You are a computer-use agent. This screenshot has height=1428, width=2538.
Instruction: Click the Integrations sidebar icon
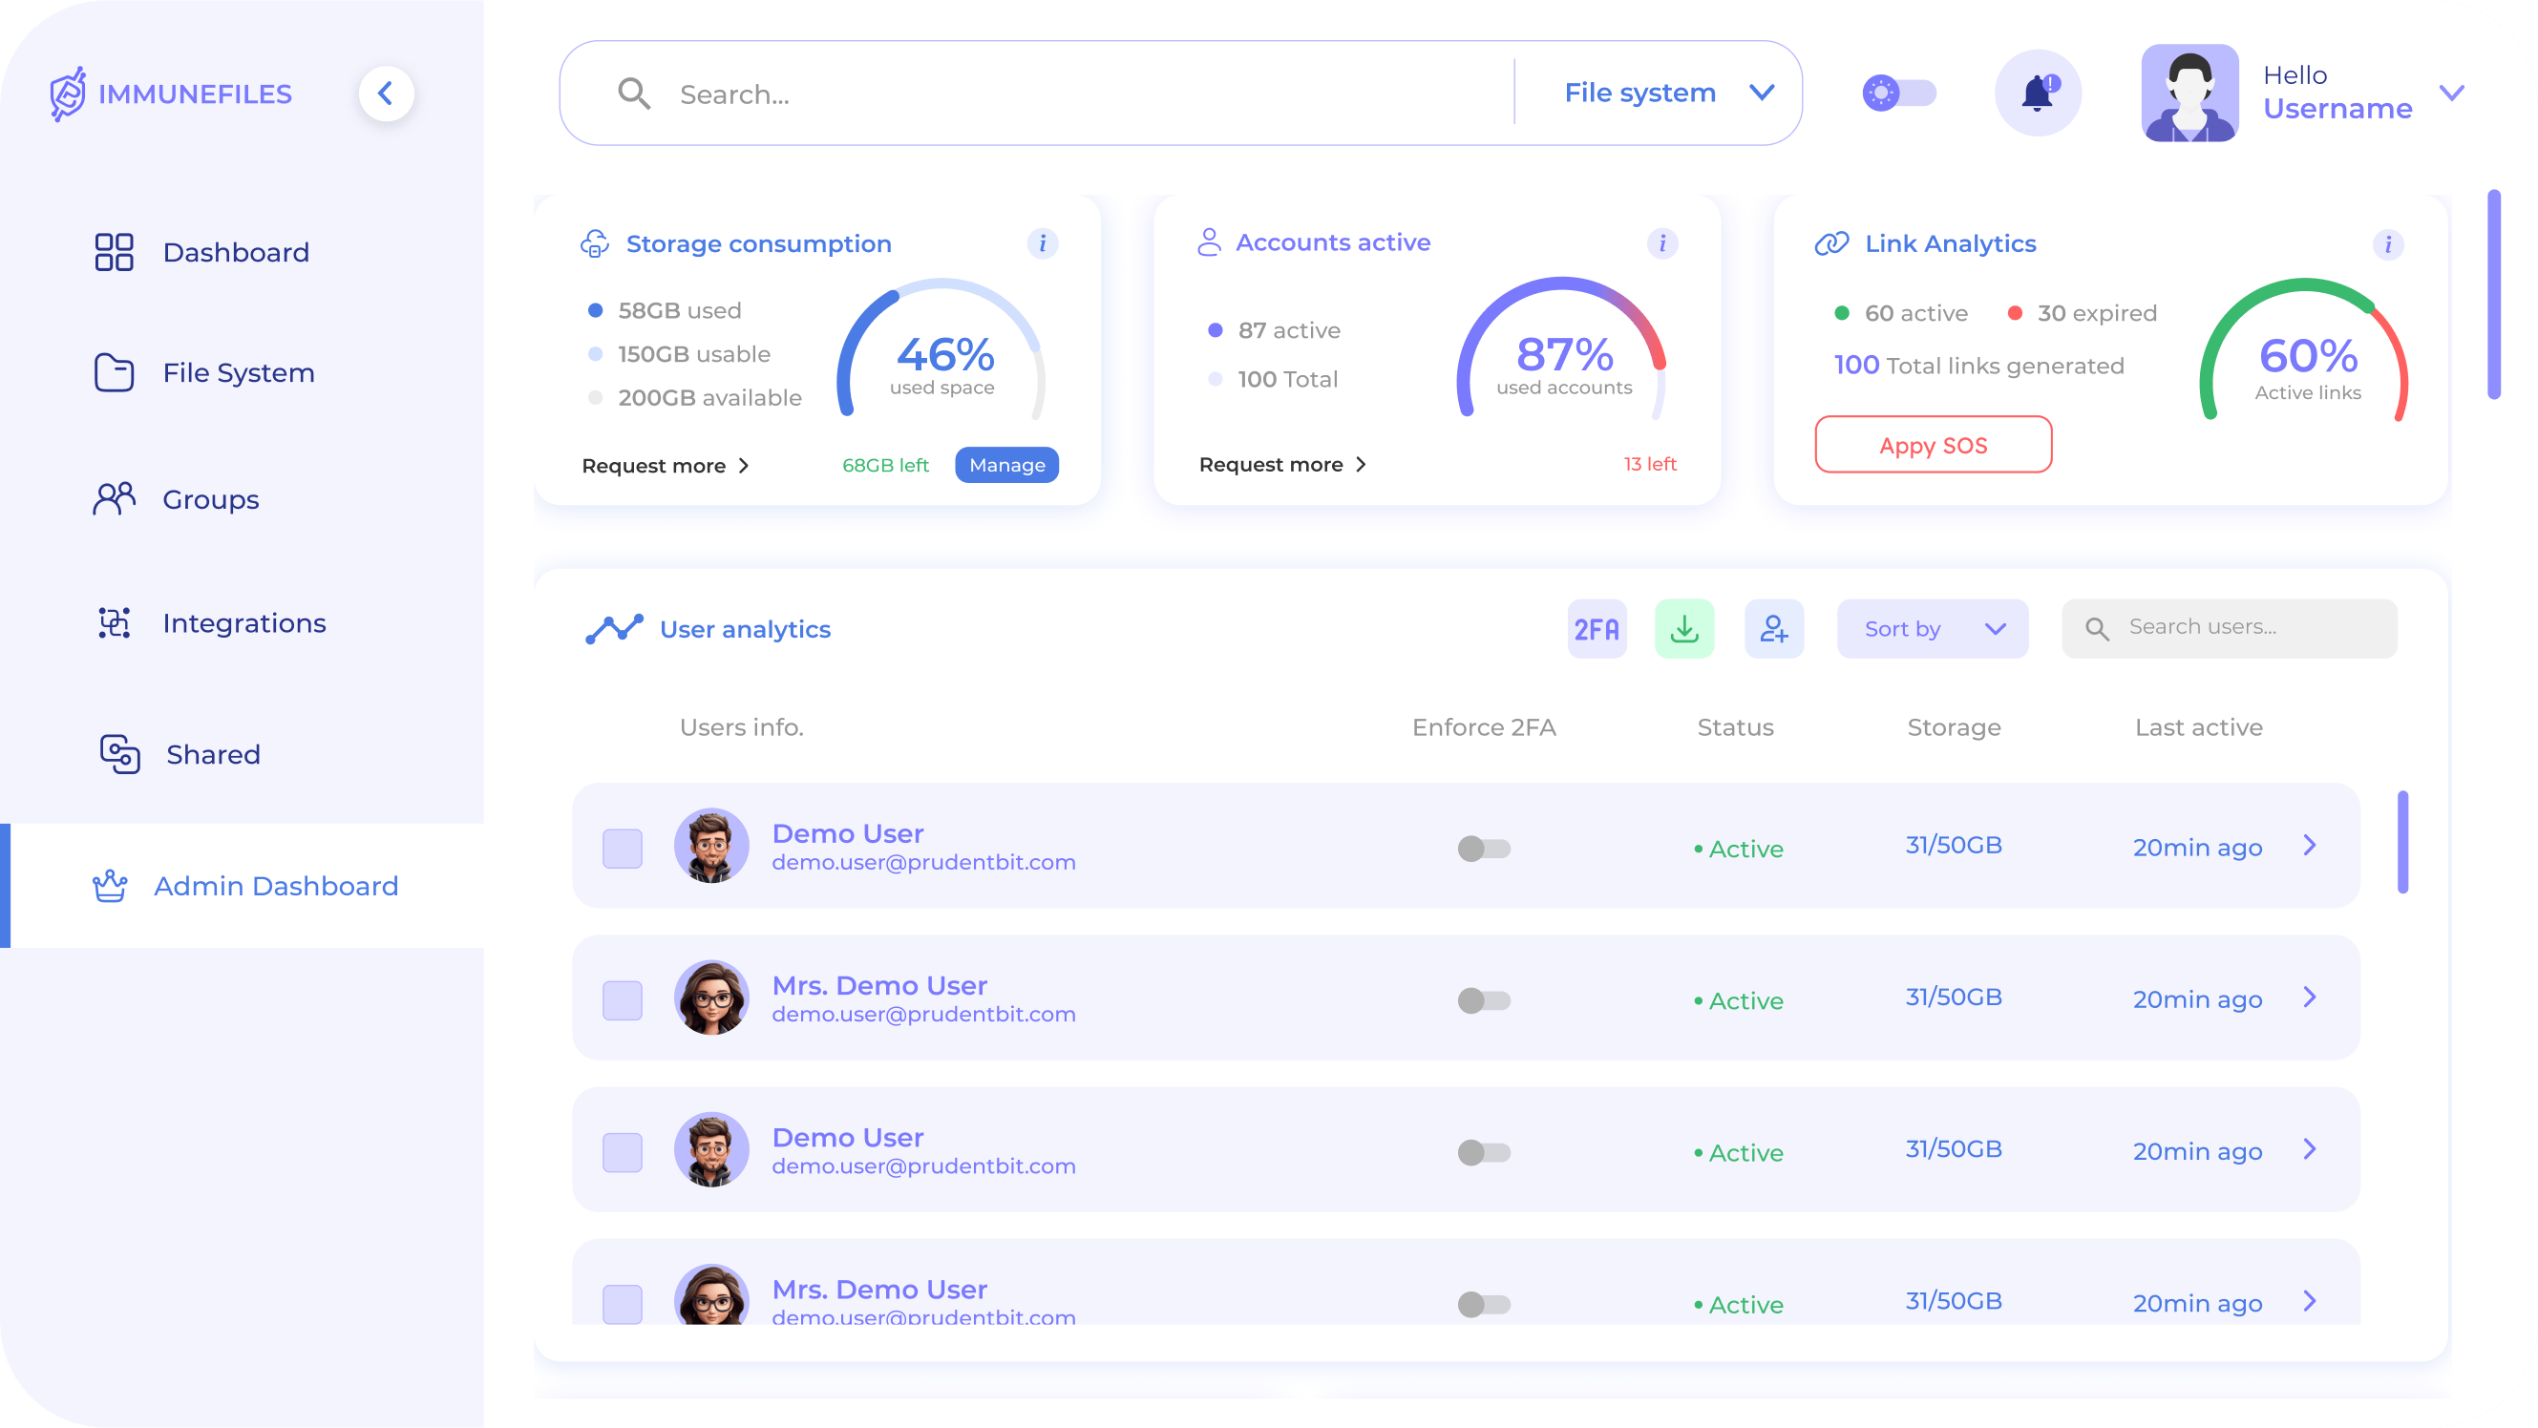114,622
